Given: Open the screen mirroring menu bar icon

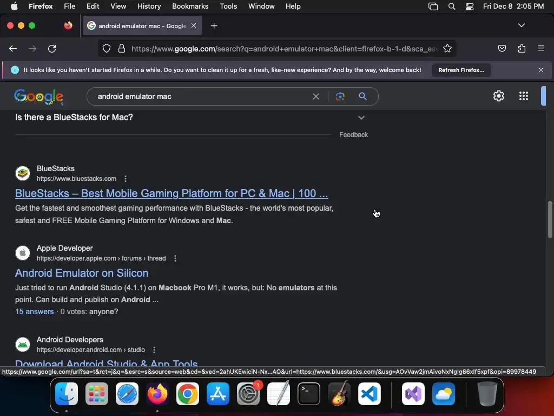Looking at the screenshot, I should (x=433, y=6).
